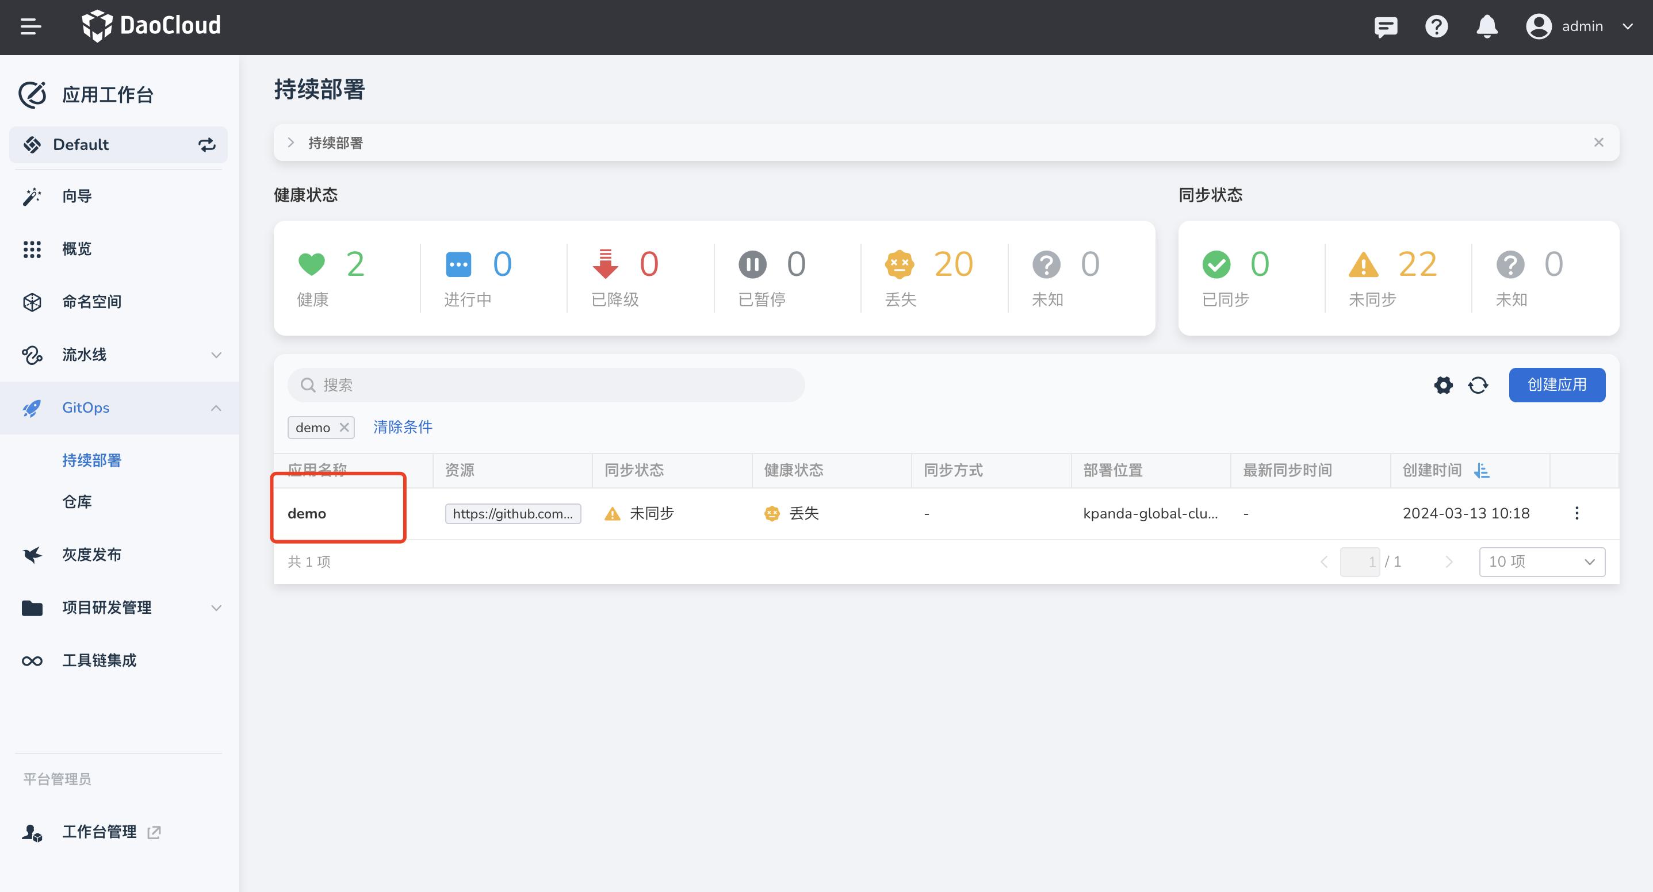Open the 灰度发布 sidebar item
This screenshot has height=892, width=1653.
(92, 555)
